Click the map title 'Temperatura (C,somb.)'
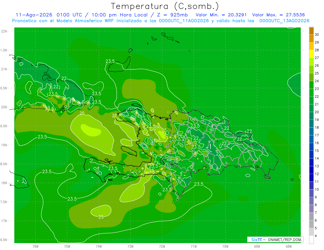 coord(165,6)
